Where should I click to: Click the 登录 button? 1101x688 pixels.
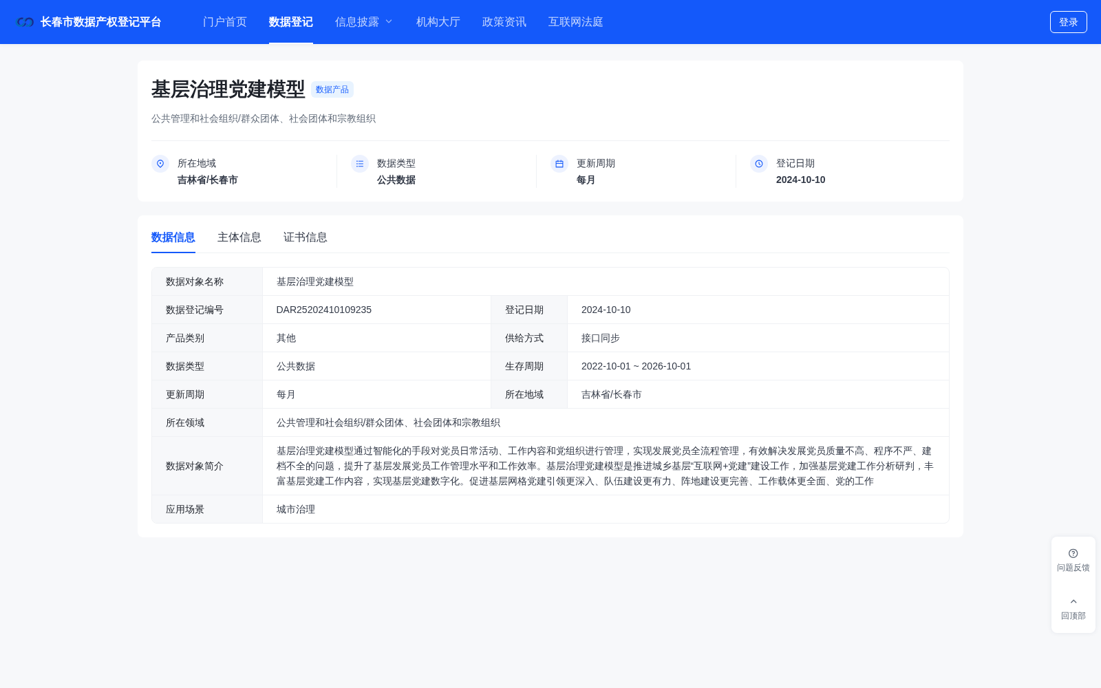tap(1069, 22)
